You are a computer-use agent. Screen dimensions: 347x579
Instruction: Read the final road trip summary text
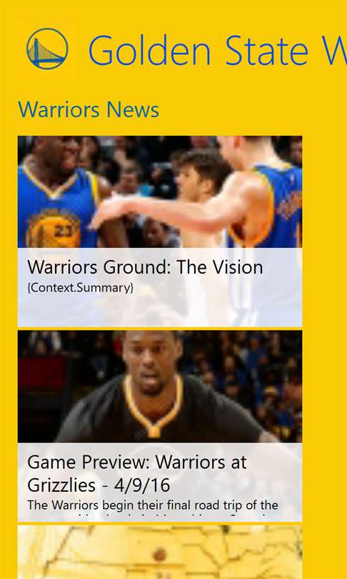153,505
